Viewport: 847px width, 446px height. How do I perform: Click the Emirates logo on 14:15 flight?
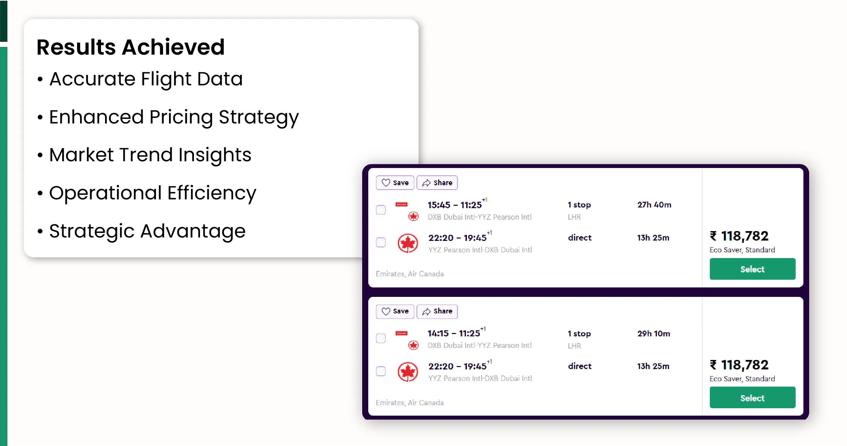click(x=401, y=333)
